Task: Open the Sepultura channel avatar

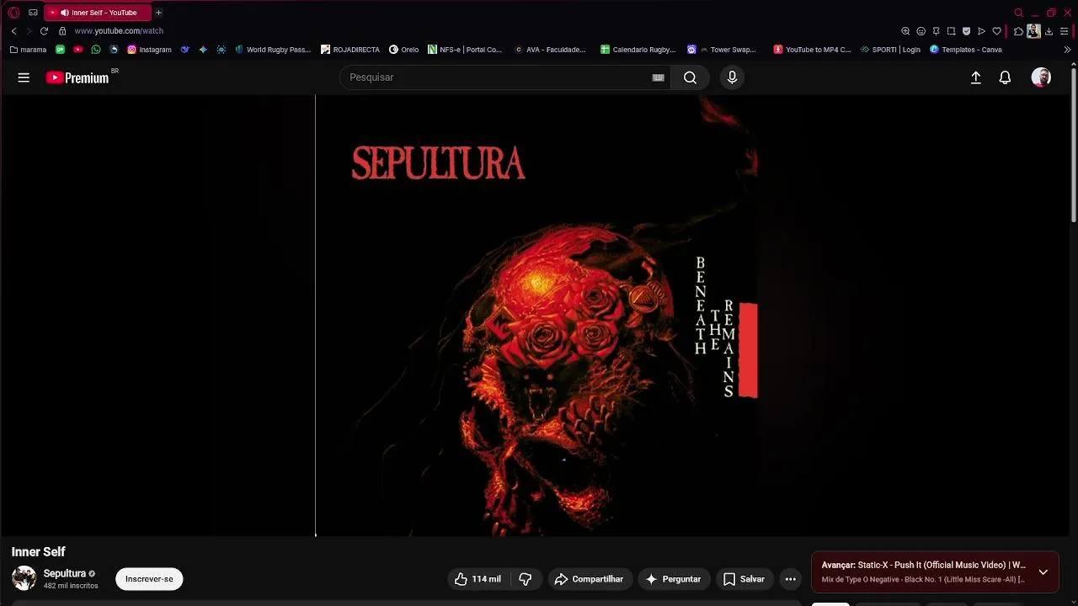Action: pos(24,578)
